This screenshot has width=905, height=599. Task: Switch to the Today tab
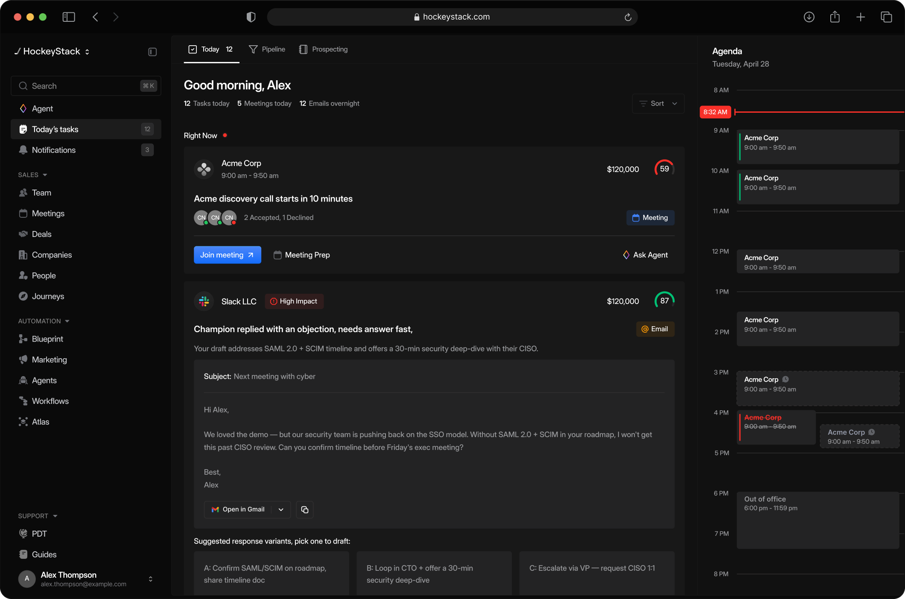(211, 50)
